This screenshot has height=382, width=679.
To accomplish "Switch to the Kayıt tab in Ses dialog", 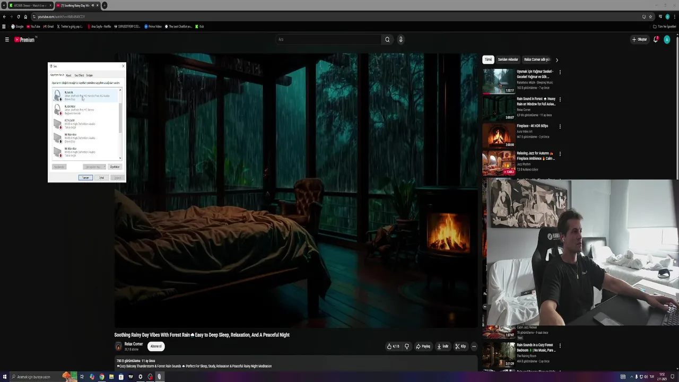I will 68,75.
